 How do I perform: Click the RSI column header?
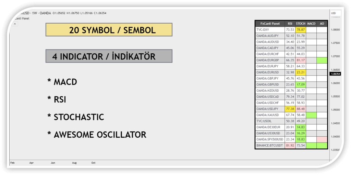pos(290,24)
